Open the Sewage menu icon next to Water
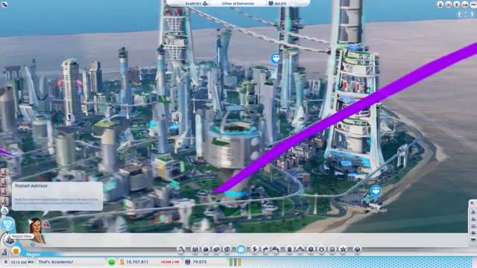 276,249
